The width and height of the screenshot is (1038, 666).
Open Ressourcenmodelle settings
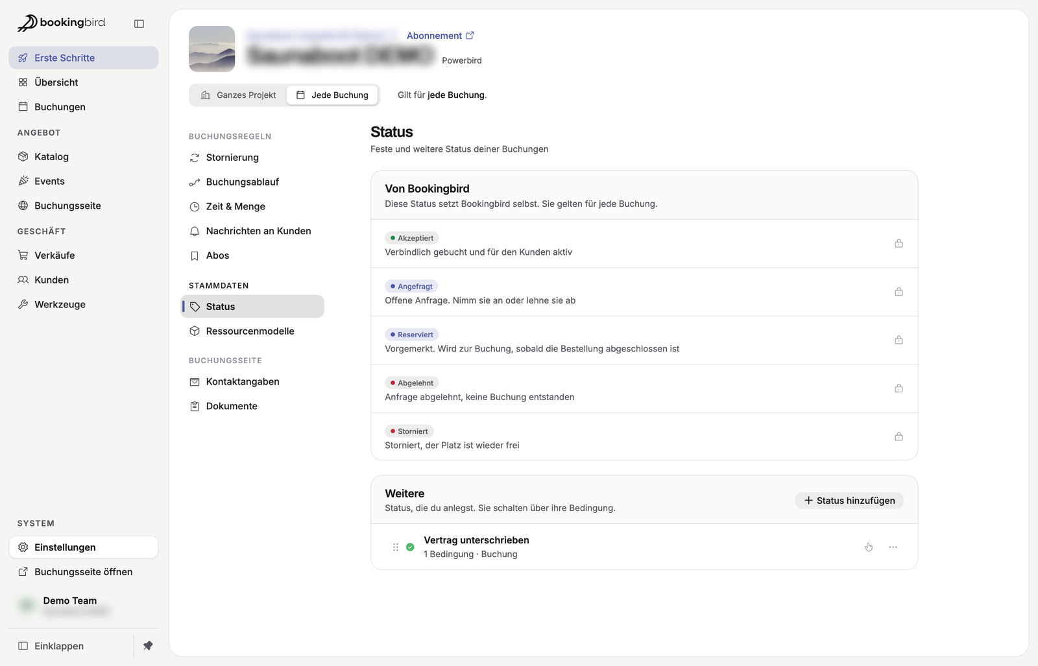pyautogui.click(x=252, y=331)
